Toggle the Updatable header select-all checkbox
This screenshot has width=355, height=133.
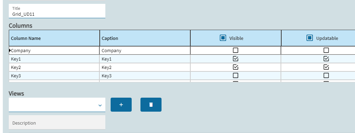click(x=309, y=38)
